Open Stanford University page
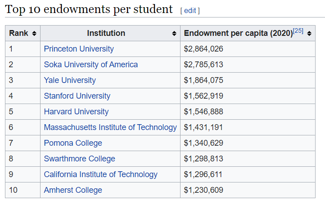 click(x=77, y=96)
